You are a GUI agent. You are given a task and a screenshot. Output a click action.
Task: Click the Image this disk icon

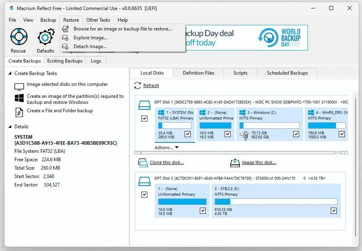pyautogui.click(x=235, y=163)
